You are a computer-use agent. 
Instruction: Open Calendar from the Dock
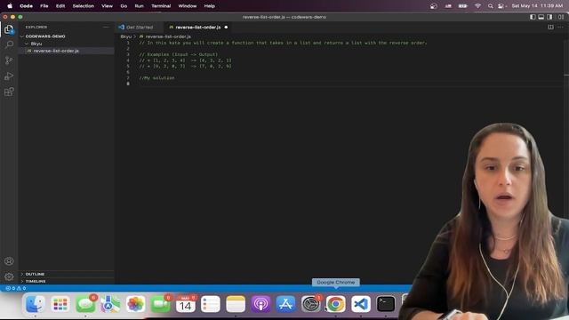click(x=186, y=304)
